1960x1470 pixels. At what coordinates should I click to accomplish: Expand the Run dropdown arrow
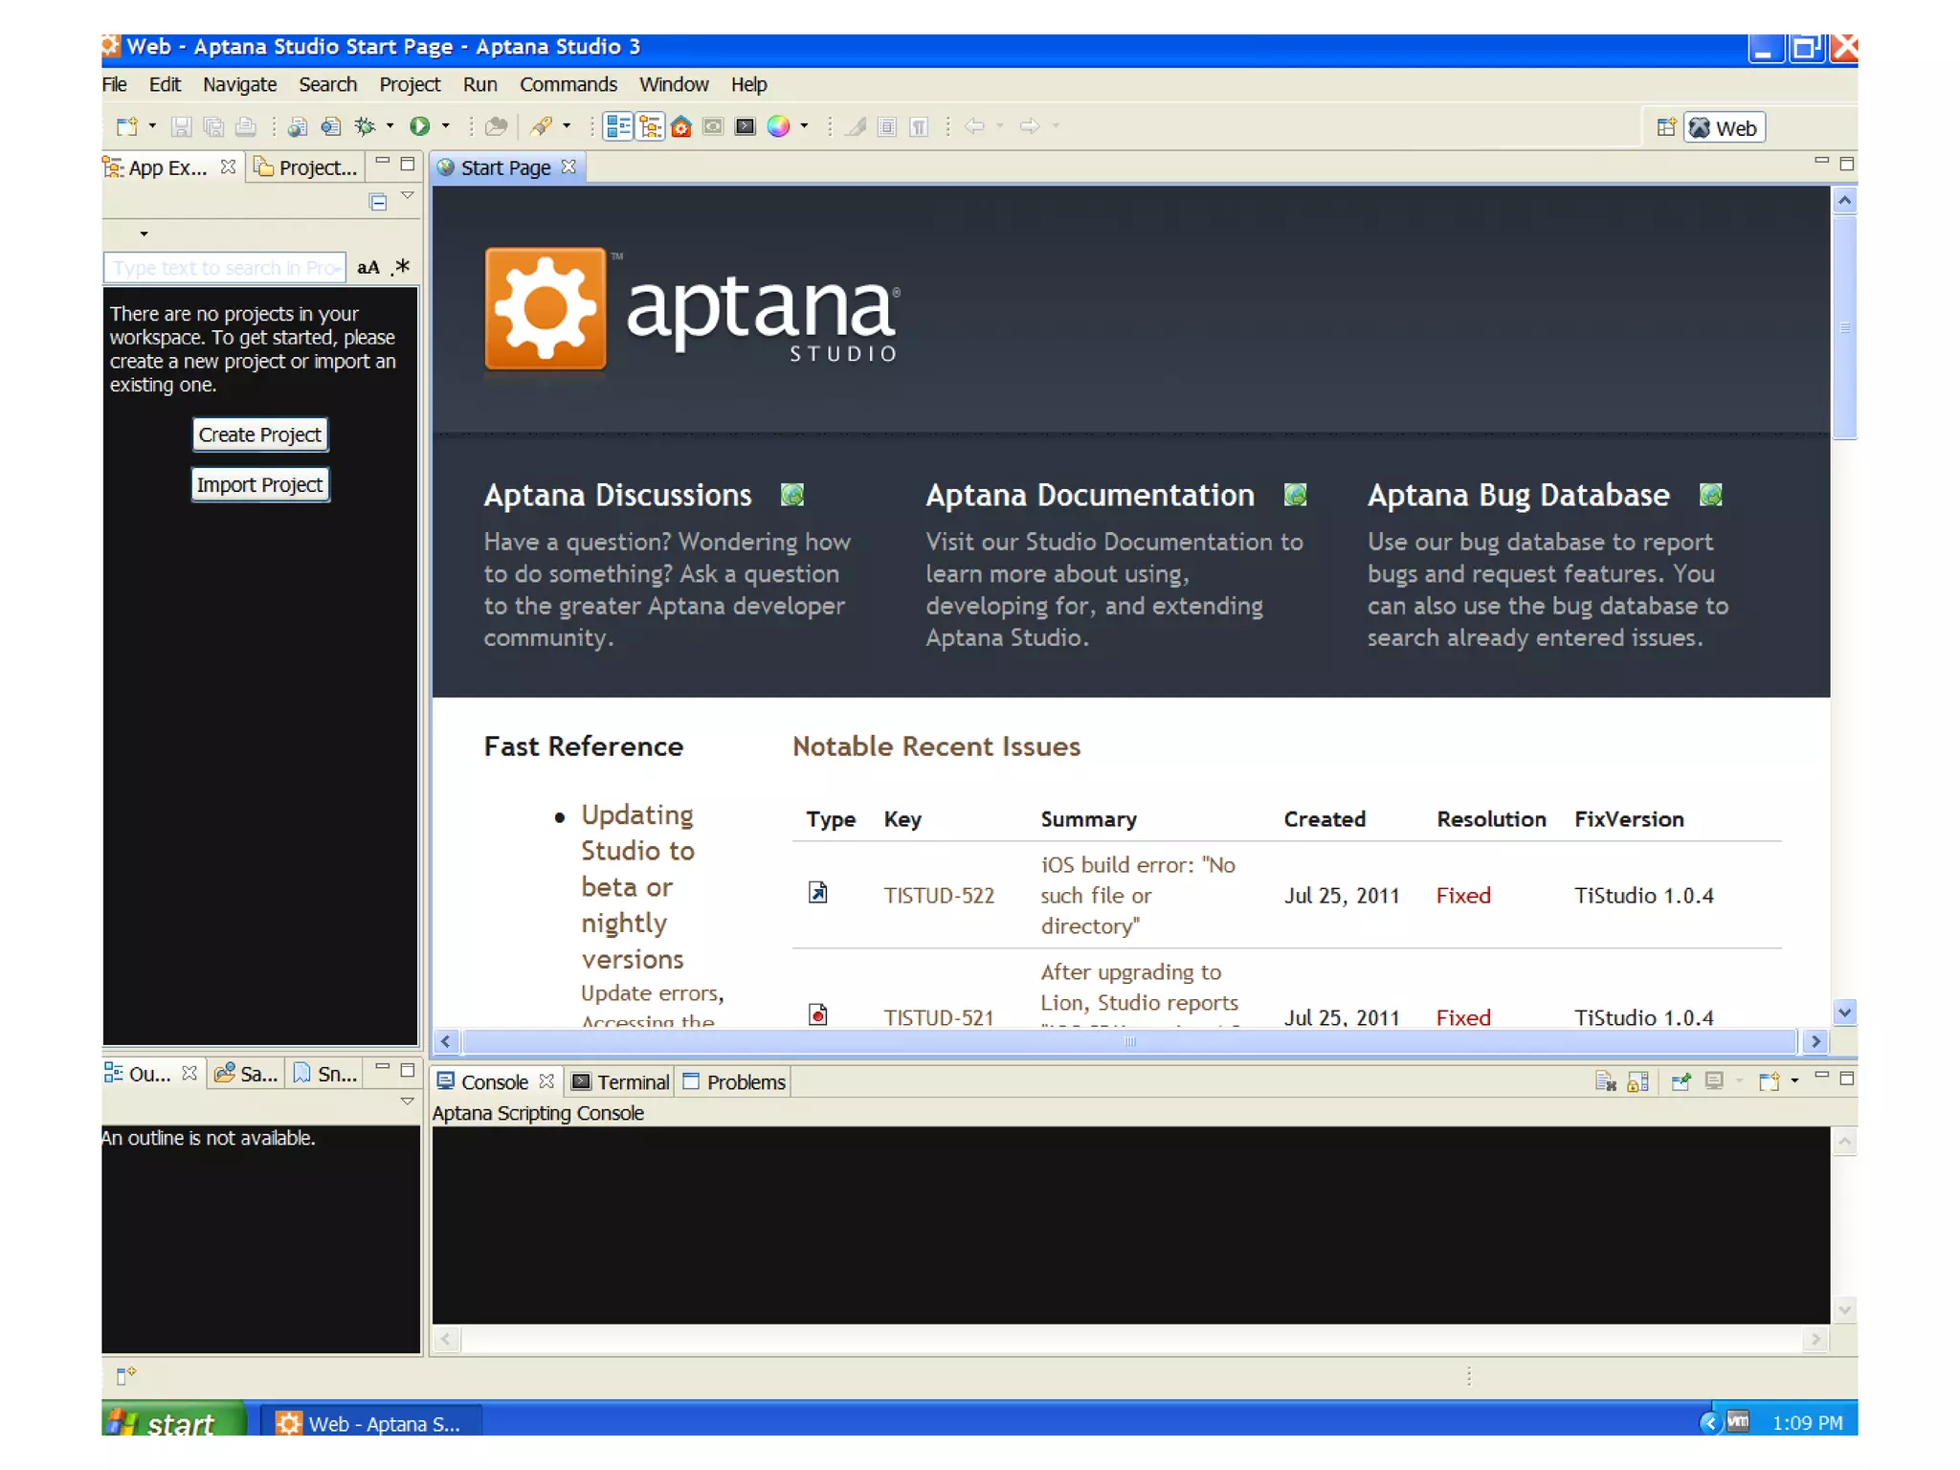[x=445, y=125]
